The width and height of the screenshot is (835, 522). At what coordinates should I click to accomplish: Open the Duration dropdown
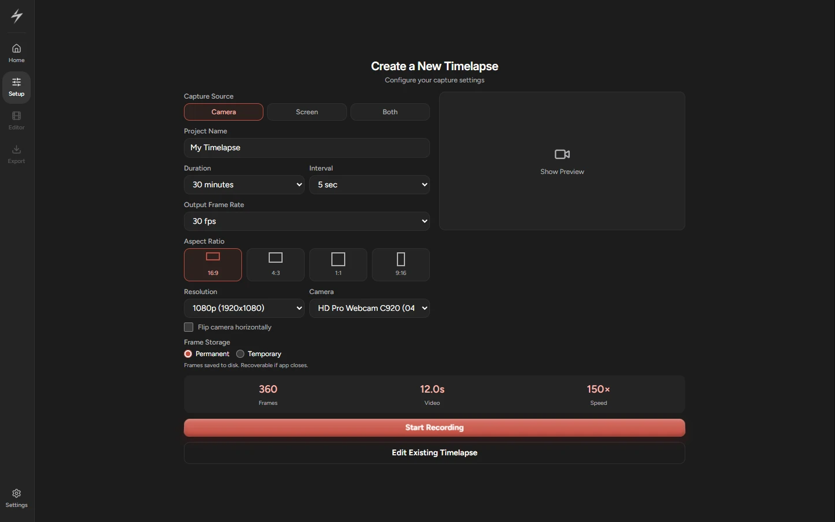(x=244, y=184)
